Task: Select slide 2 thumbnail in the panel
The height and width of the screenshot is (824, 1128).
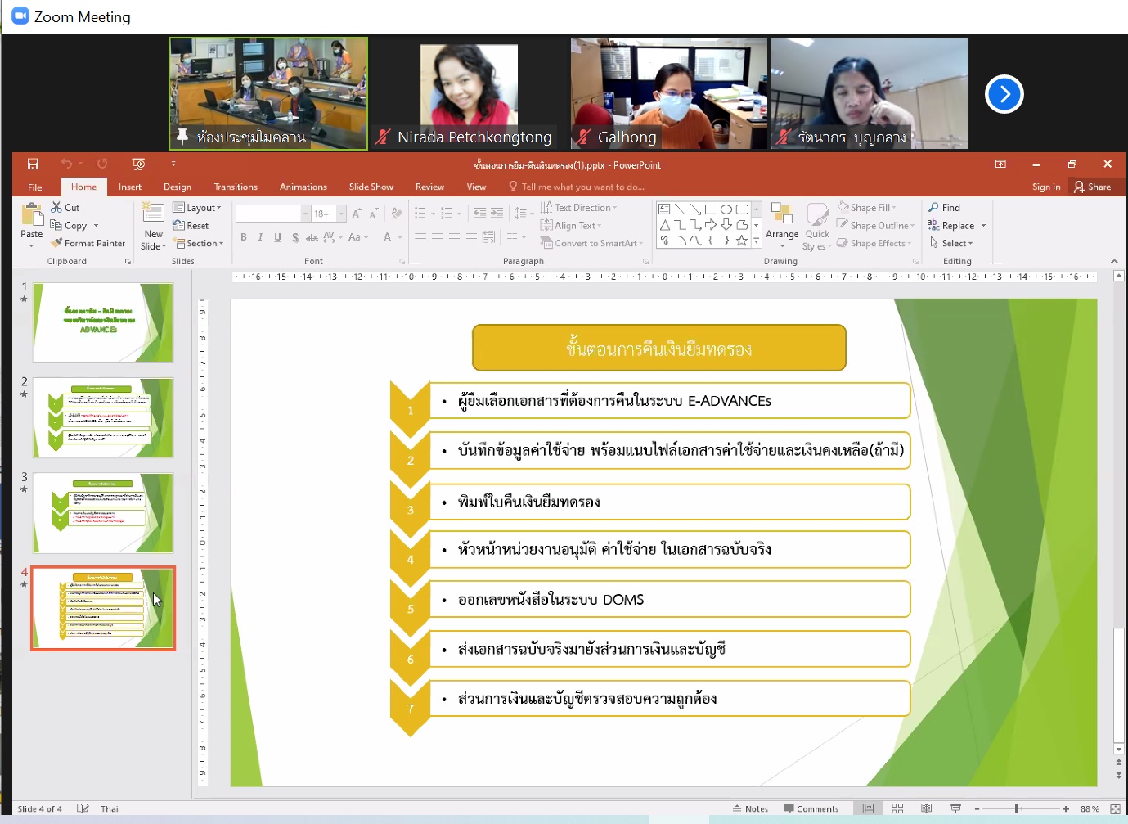Action: [x=103, y=418]
